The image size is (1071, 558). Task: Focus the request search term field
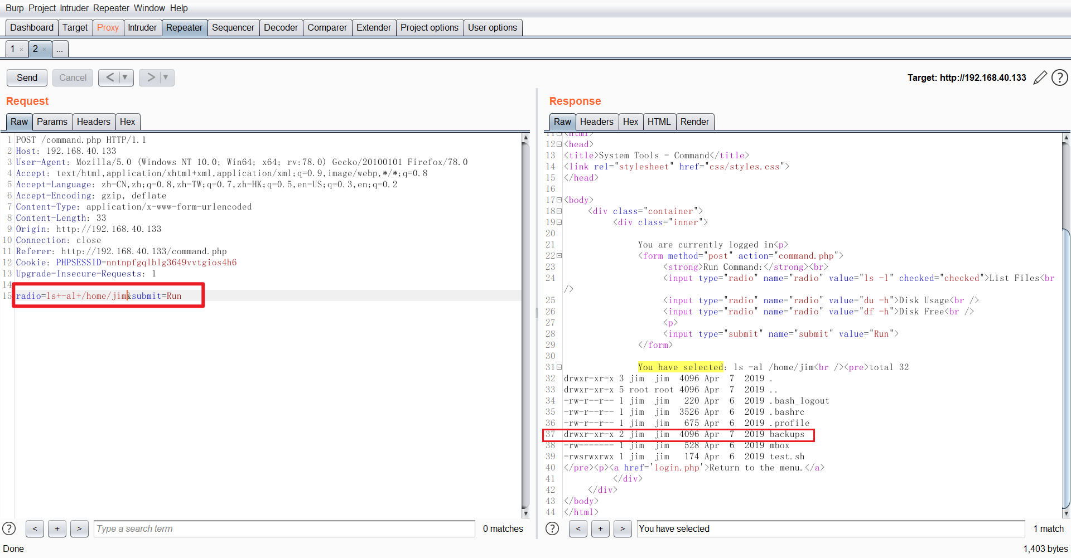point(284,528)
